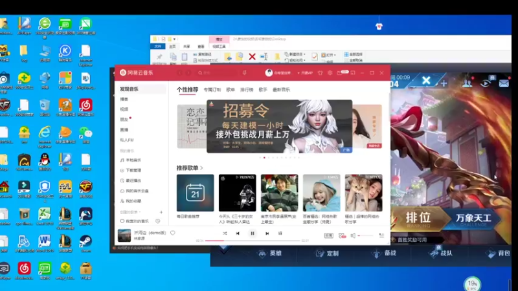Viewport: 518px width, 291px height.
Task: Open 视频 in sidebar
Action: (124, 109)
